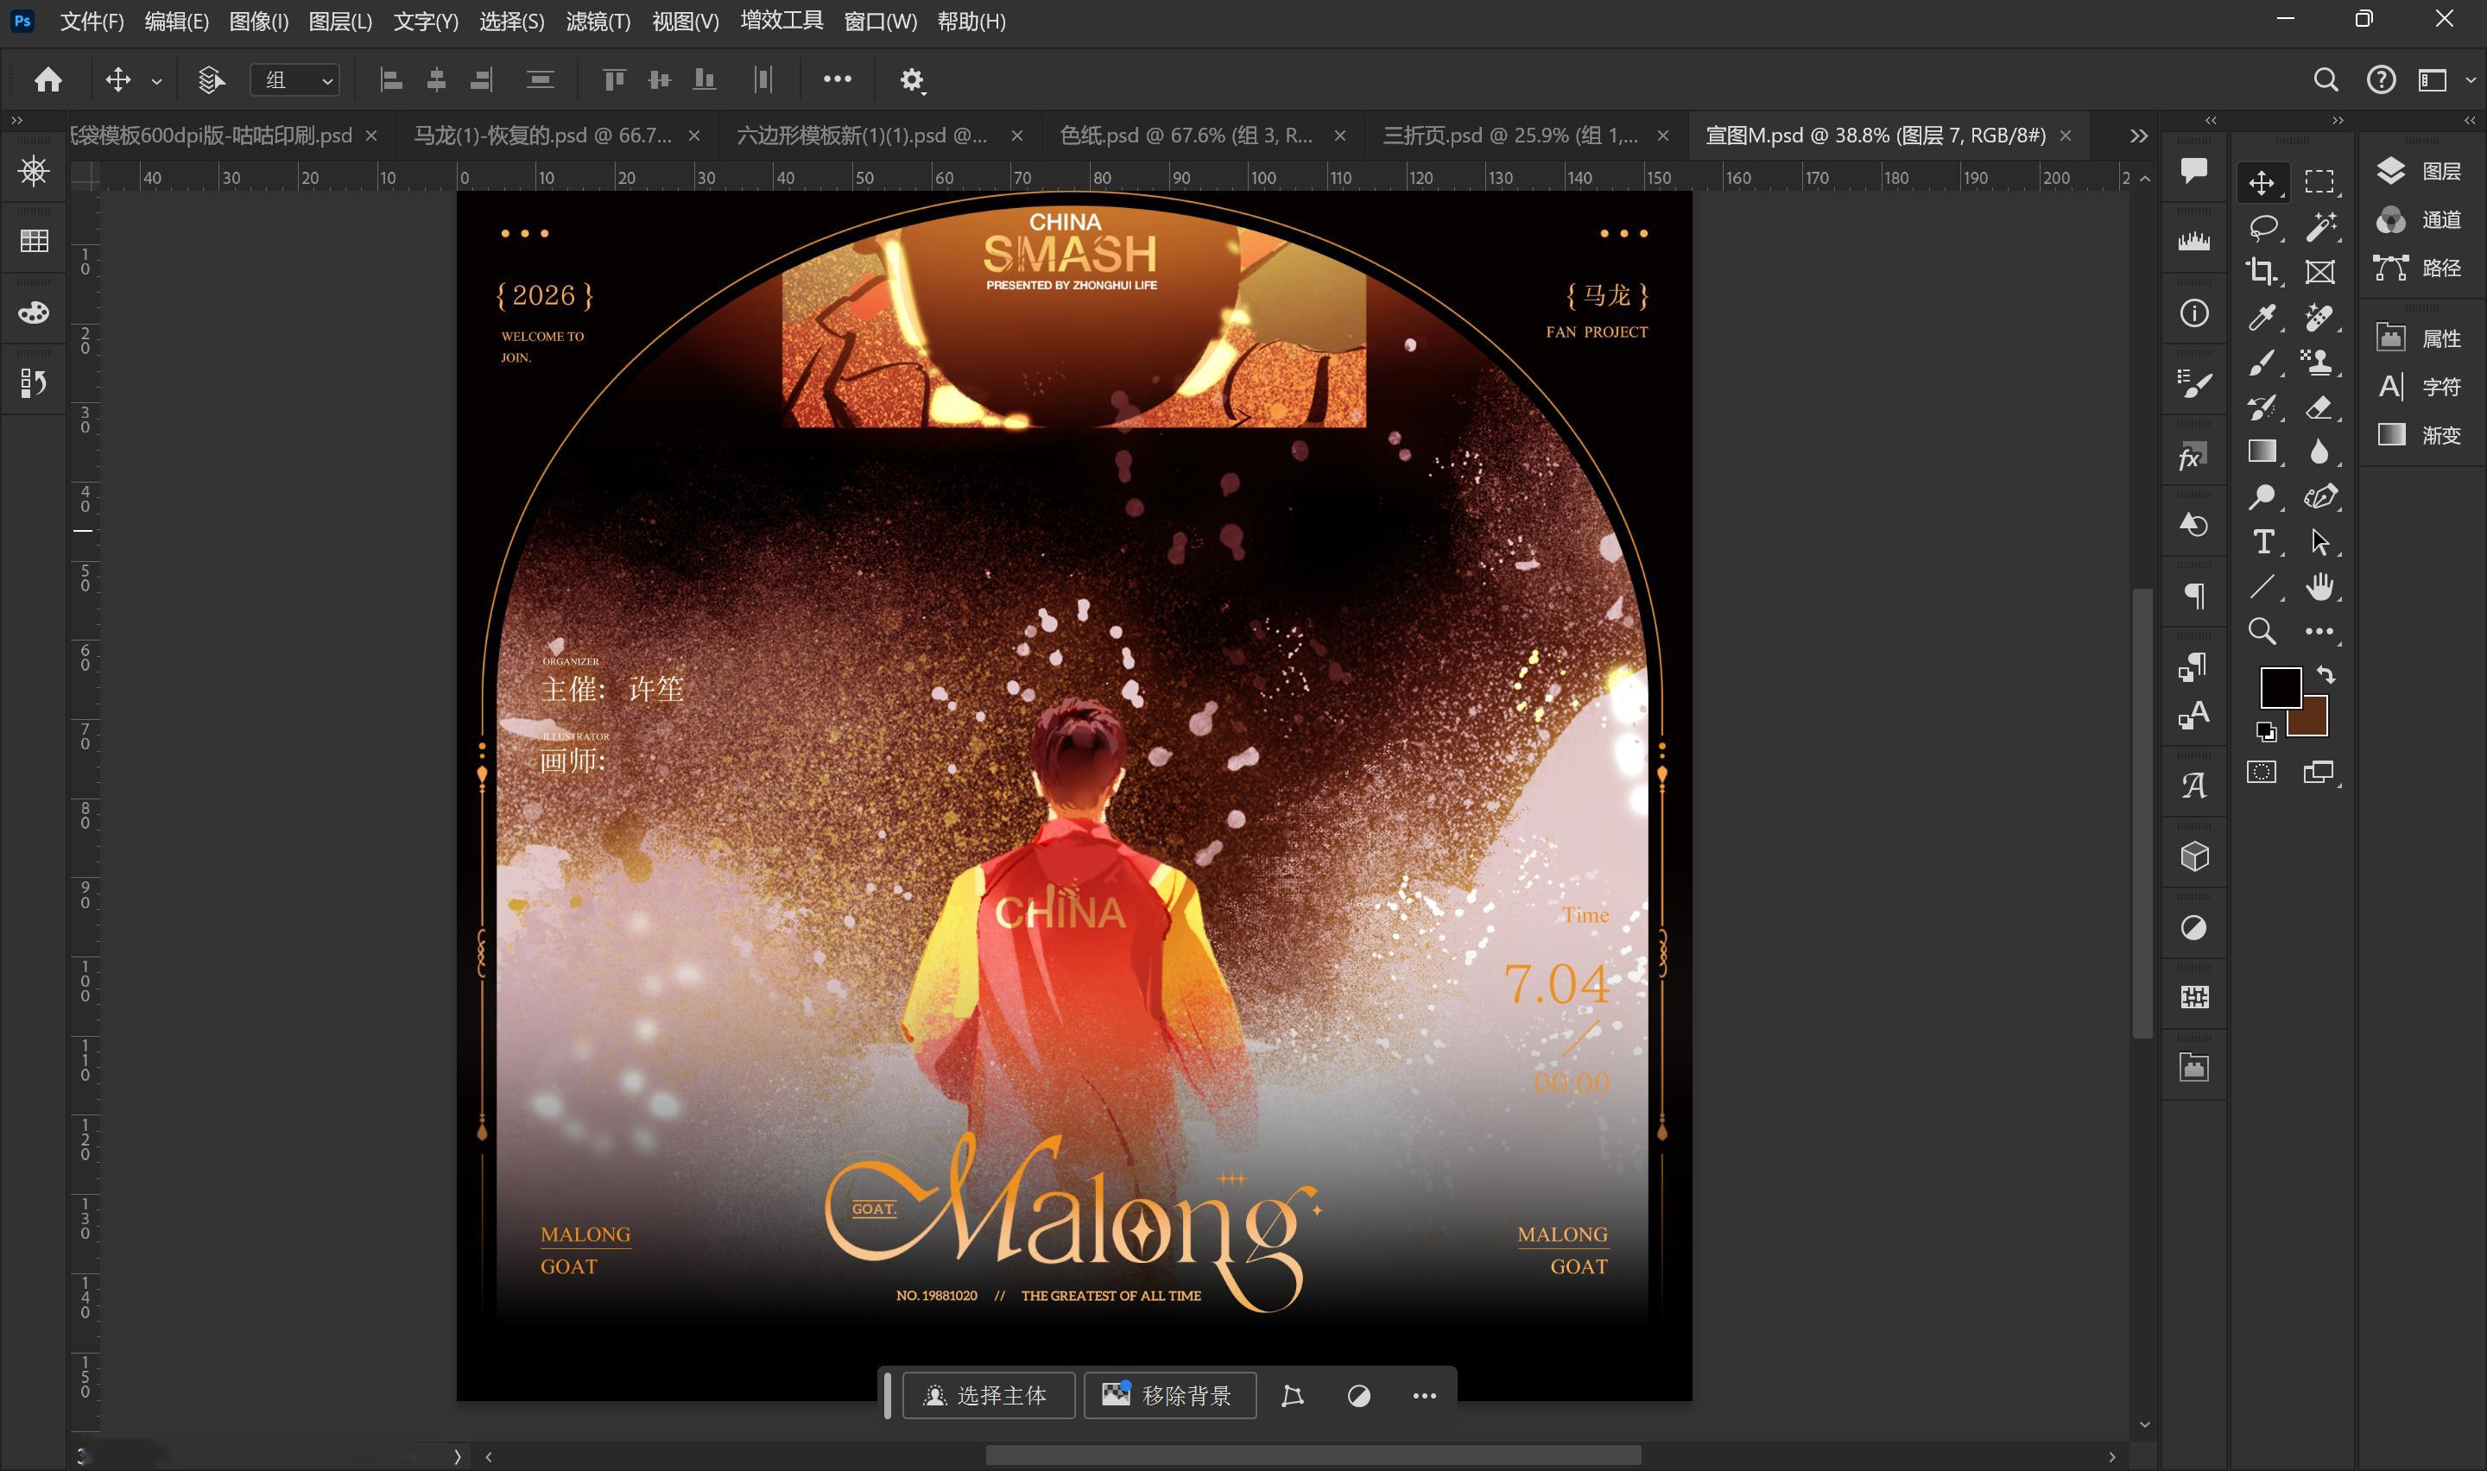The width and height of the screenshot is (2487, 1471).
Task: Toggle Quick Mask mode
Action: [x=2261, y=772]
